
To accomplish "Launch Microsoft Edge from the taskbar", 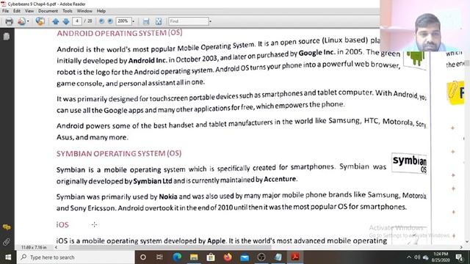I will 177,257.
